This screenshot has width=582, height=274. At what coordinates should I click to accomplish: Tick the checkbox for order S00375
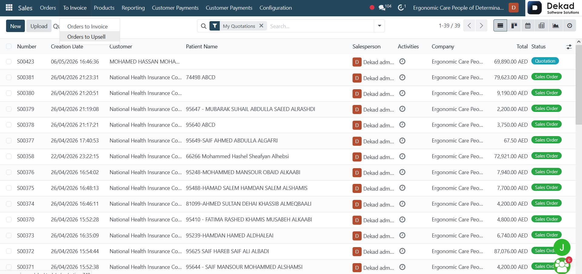click(x=9, y=188)
